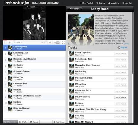Click Oh, I Want You in the Tracks list
The width and height of the screenshot is (138, 125).
pyautogui.click(x=82, y=97)
